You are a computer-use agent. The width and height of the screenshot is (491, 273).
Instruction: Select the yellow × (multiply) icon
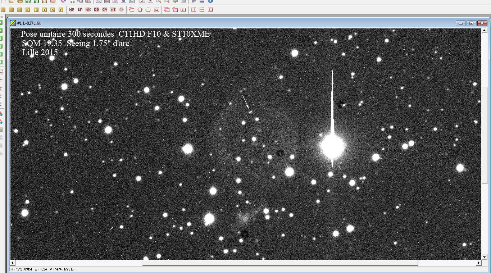coord(53,10)
